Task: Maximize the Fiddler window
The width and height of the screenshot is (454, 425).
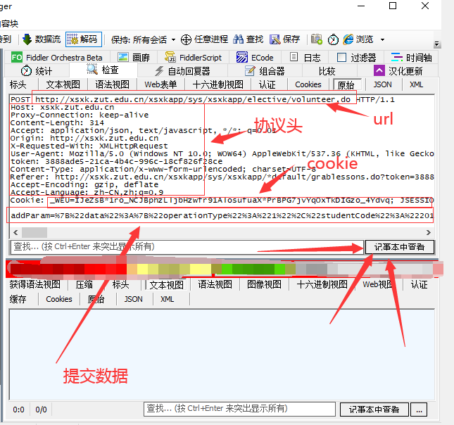Action: pyautogui.click(x=393, y=6)
